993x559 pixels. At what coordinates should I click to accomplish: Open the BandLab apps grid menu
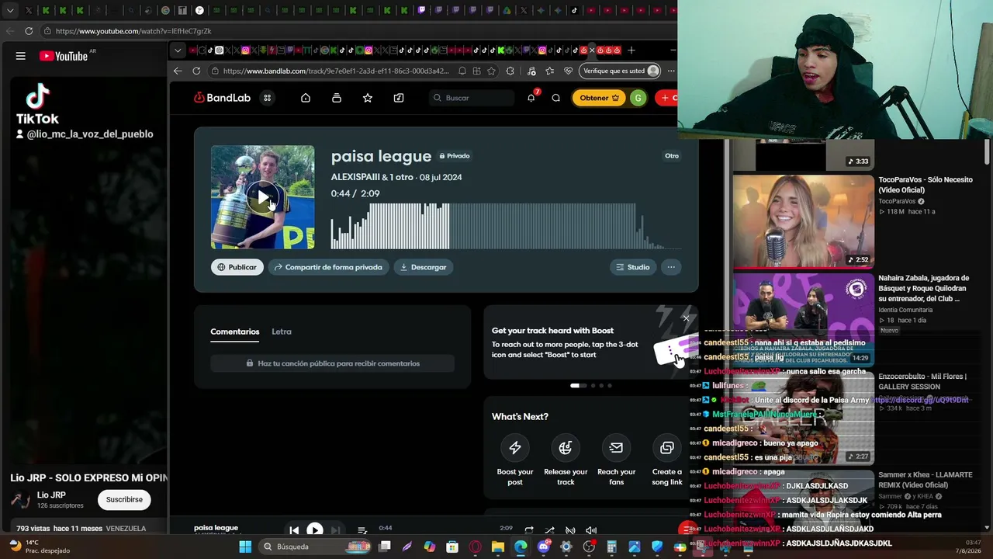pyautogui.click(x=267, y=98)
